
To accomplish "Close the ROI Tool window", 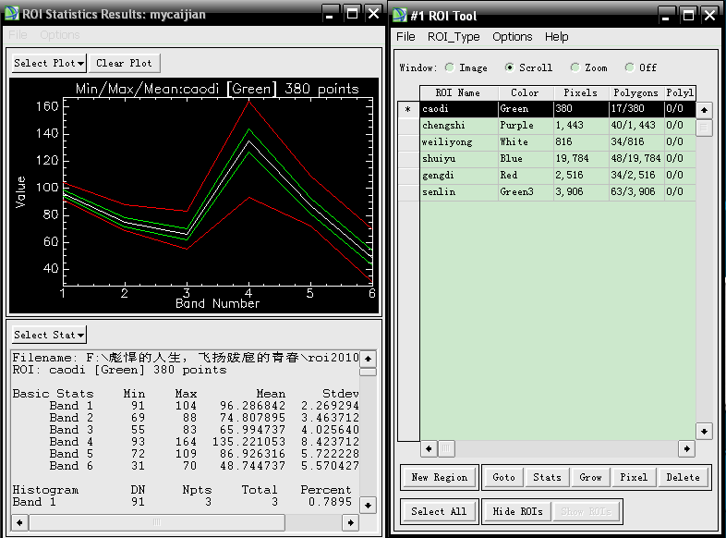I will click(x=709, y=16).
